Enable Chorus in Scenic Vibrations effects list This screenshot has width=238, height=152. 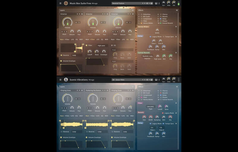tap(161, 91)
